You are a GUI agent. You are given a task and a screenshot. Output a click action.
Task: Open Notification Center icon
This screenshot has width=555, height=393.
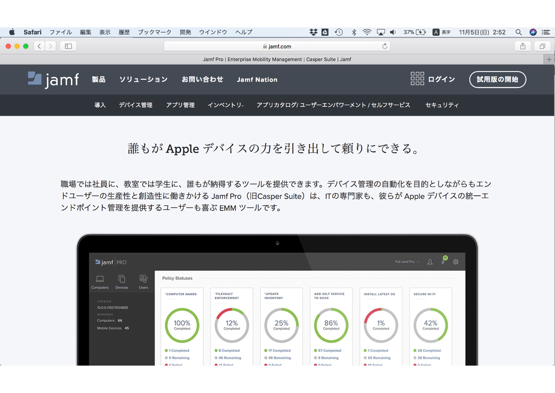(x=546, y=32)
